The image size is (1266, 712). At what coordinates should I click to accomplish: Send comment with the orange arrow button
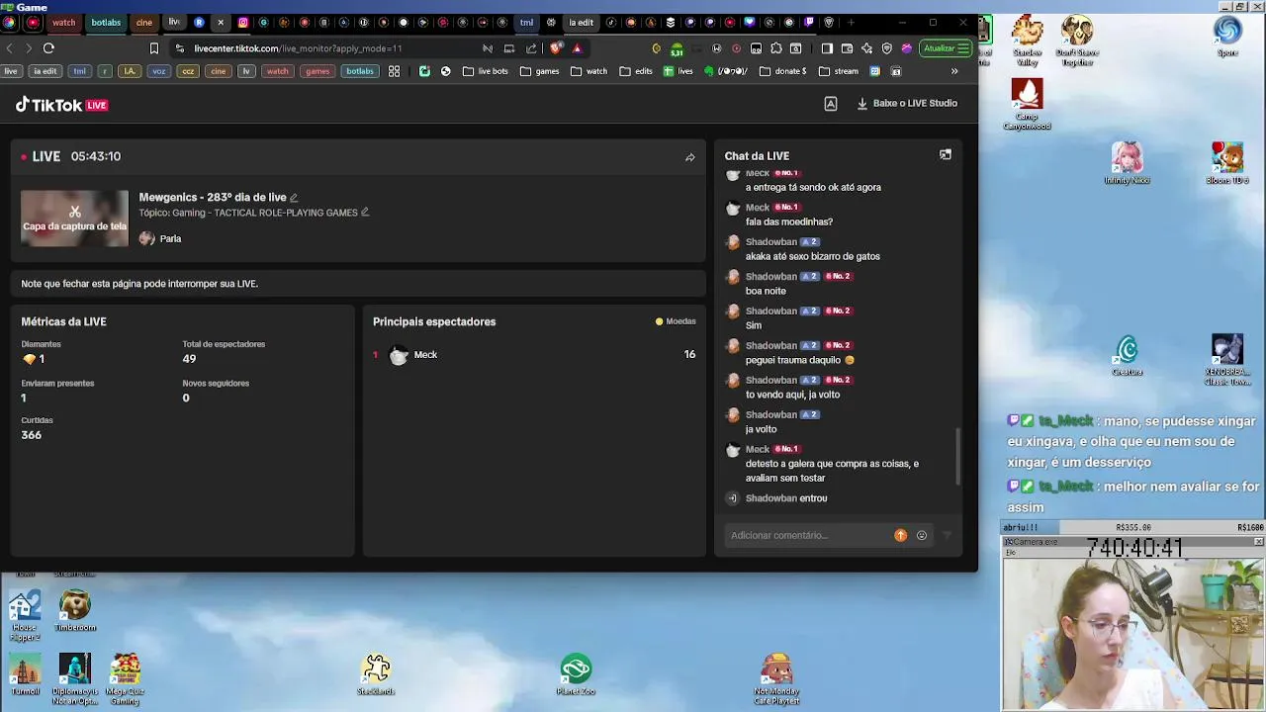pyautogui.click(x=900, y=535)
